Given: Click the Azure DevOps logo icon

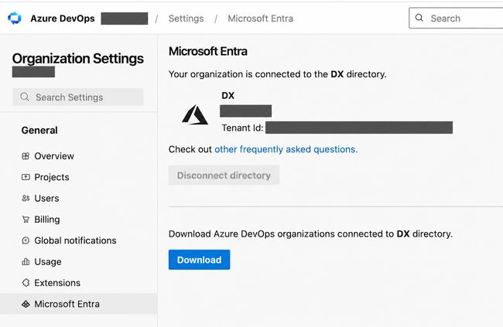Looking at the screenshot, I should pyautogui.click(x=15, y=19).
